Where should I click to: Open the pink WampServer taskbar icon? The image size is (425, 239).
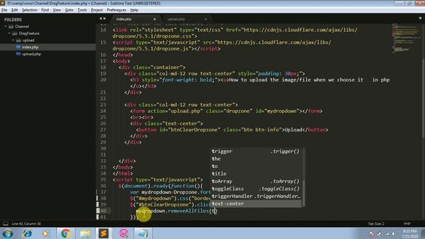(124, 233)
